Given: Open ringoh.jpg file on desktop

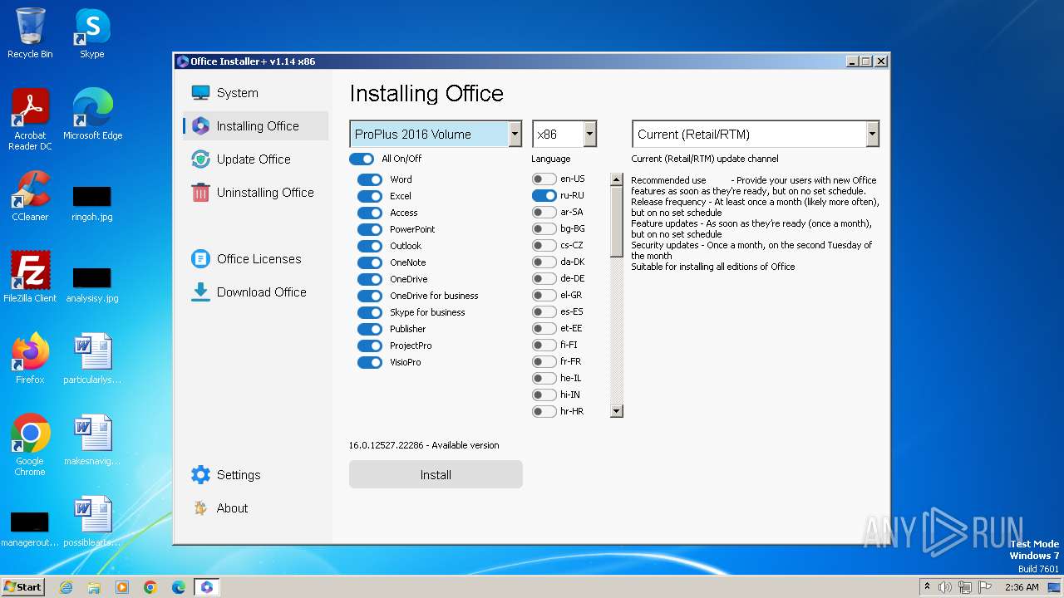Looking at the screenshot, I should 91,203.
